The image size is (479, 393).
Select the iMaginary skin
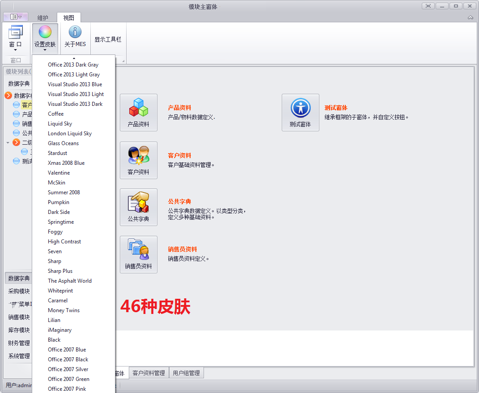(x=73, y=330)
